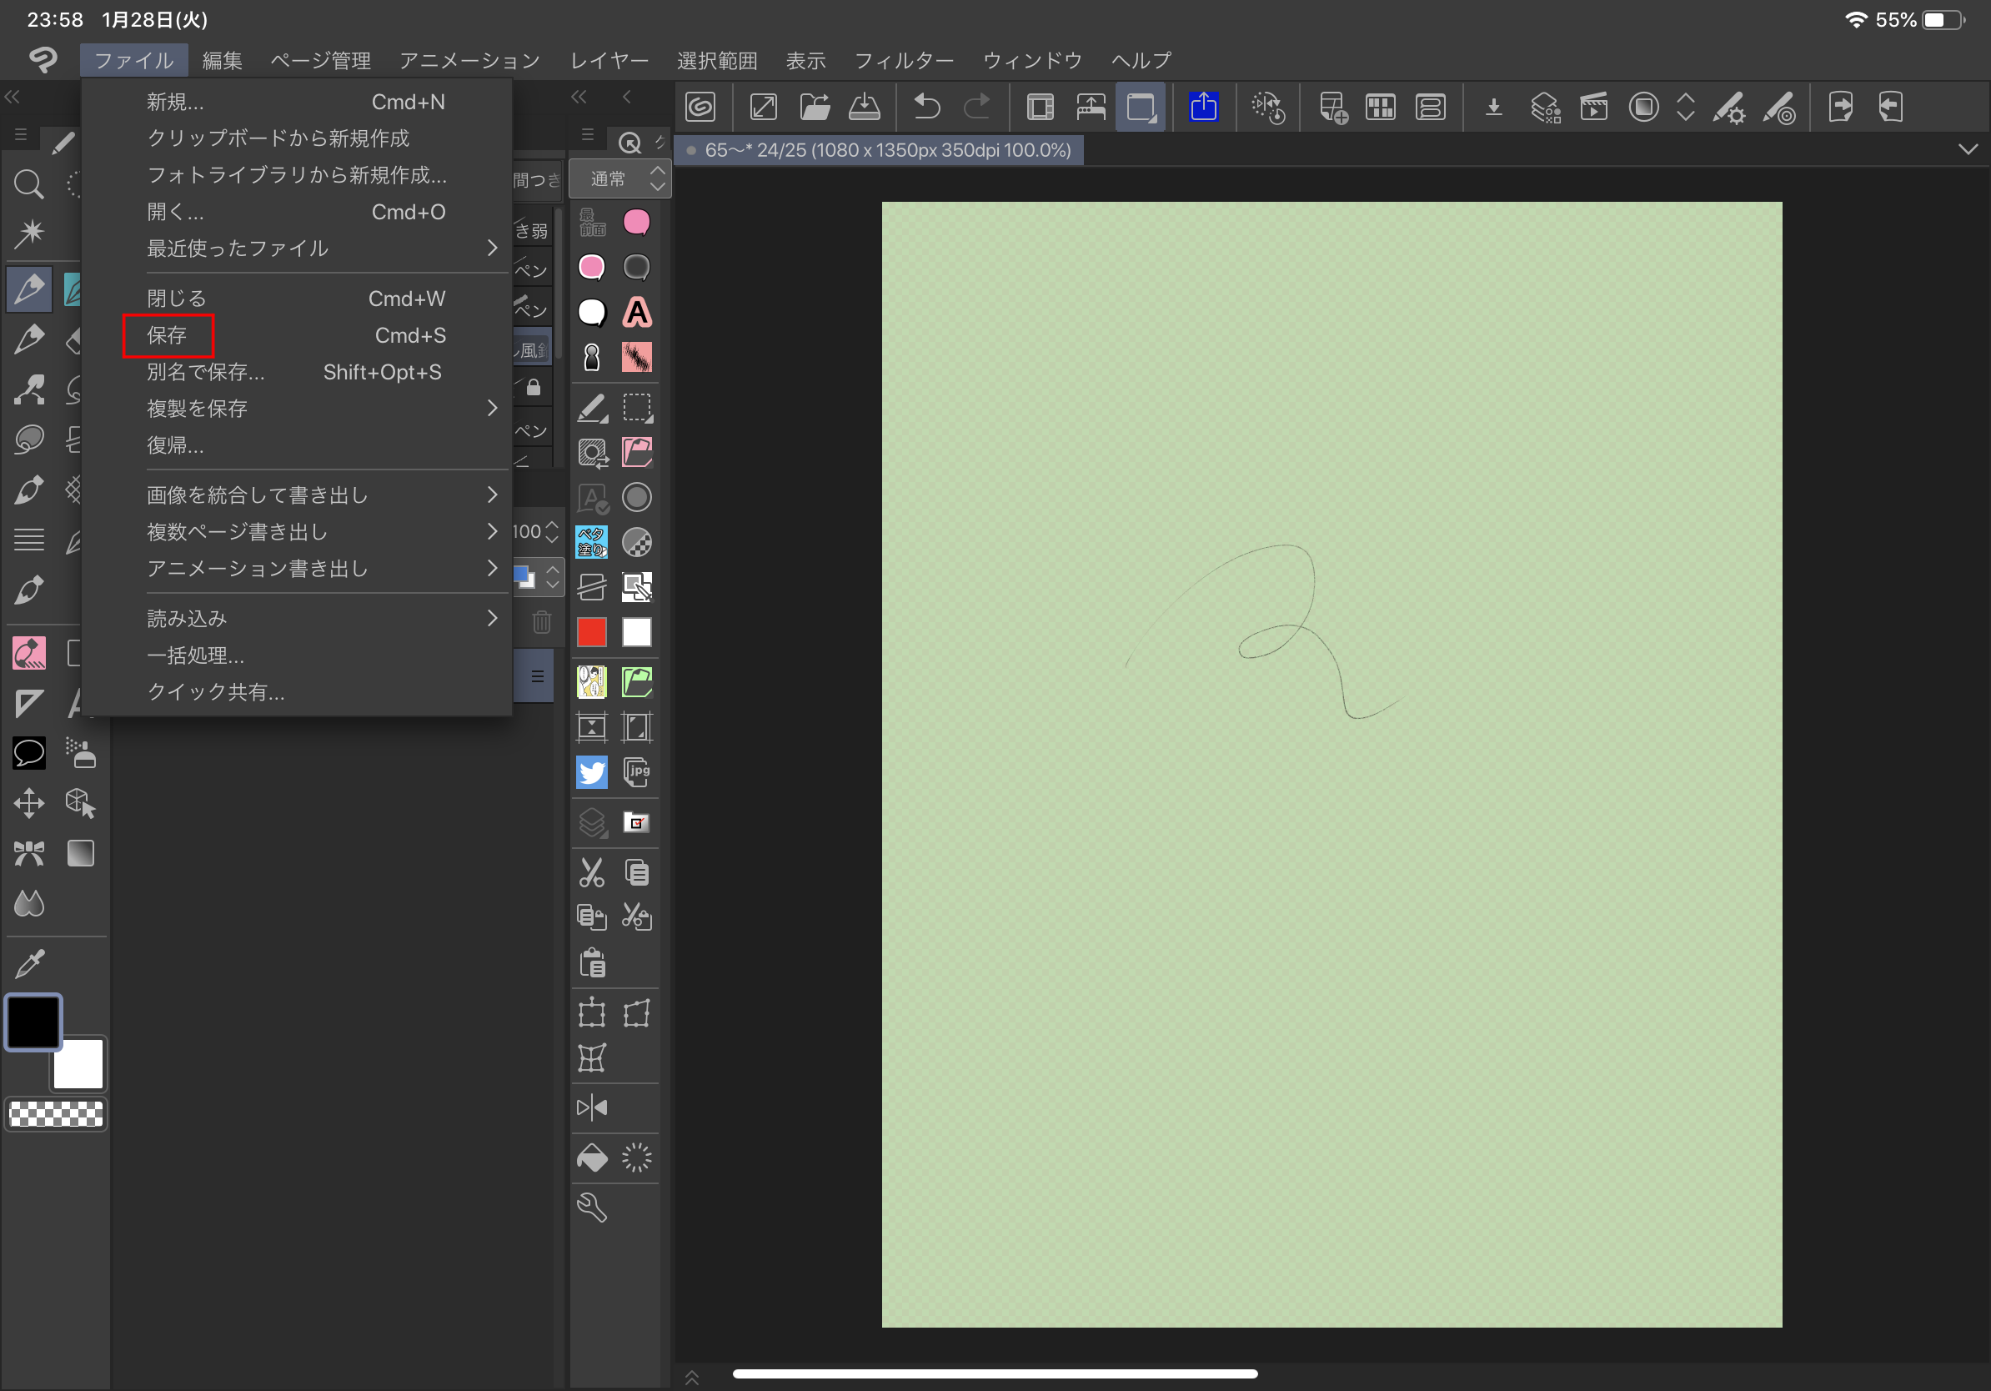The image size is (1991, 1391).
Task: Select the black main color swatch
Action: (x=33, y=1022)
